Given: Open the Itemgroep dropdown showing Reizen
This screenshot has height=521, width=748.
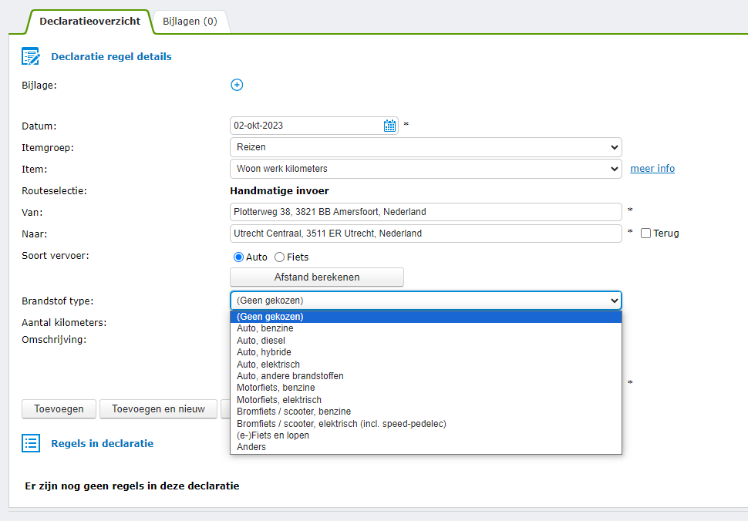Looking at the screenshot, I should [426, 147].
